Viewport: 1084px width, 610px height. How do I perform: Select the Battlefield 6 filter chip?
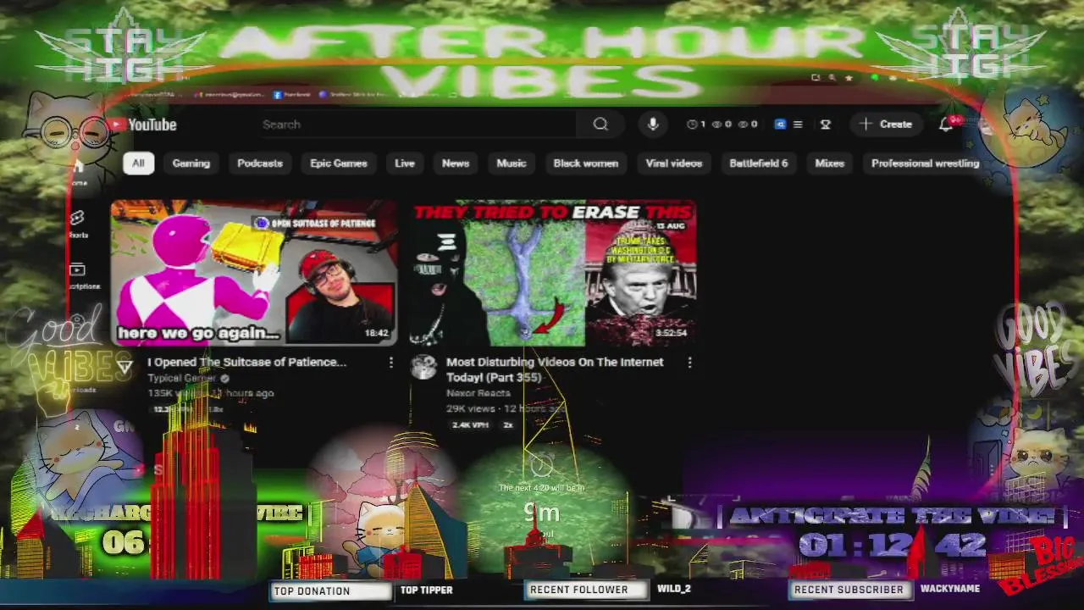point(759,164)
